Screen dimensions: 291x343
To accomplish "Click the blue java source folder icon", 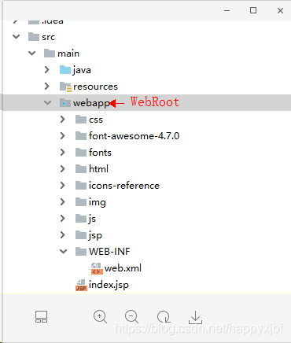I will [x=65, y=69].
